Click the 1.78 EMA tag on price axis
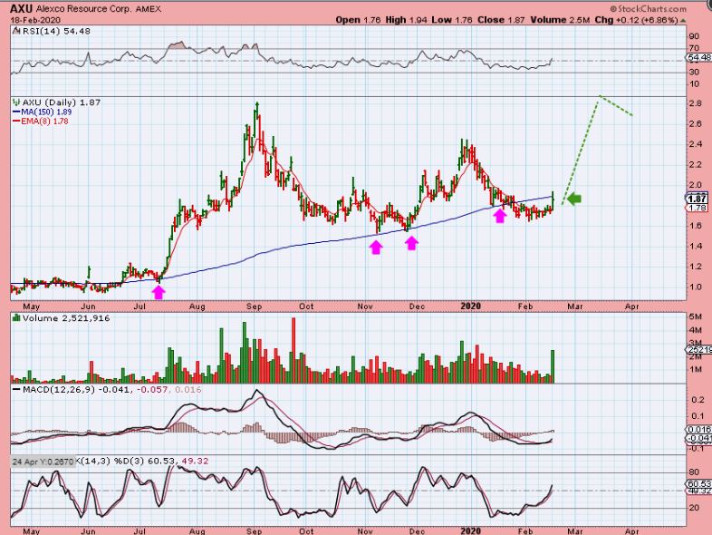Viewport: 712px width, 535px height. pos(698,209)
